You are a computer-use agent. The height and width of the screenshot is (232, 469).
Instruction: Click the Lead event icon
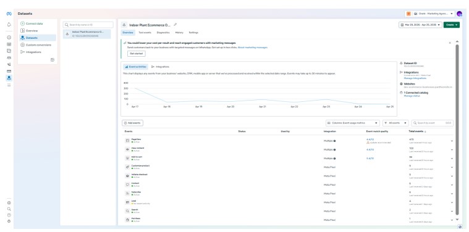pyautogui.click(x=127, y=202)
